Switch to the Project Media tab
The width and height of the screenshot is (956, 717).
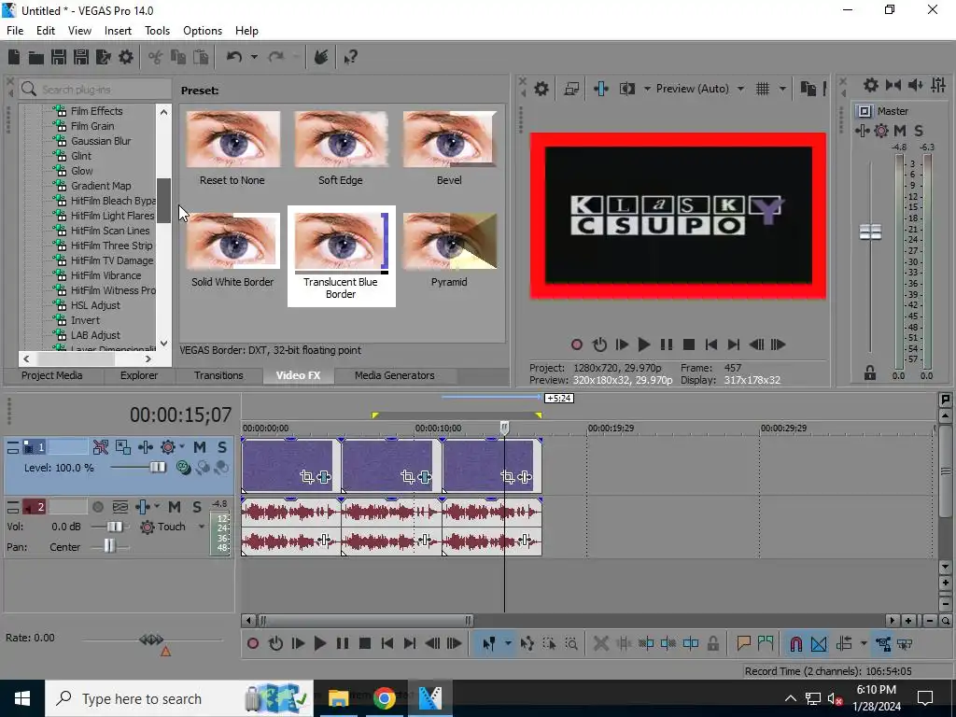point(52,375)
